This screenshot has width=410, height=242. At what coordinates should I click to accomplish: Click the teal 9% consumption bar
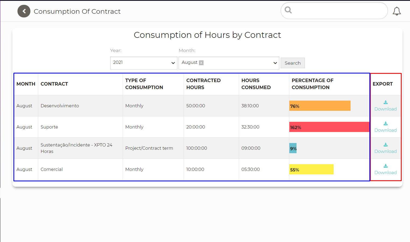293,148
